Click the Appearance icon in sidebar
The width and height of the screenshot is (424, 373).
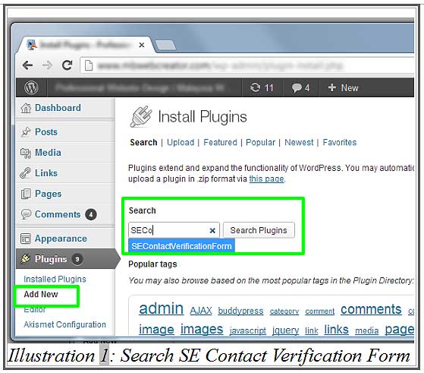coord(26,239)
